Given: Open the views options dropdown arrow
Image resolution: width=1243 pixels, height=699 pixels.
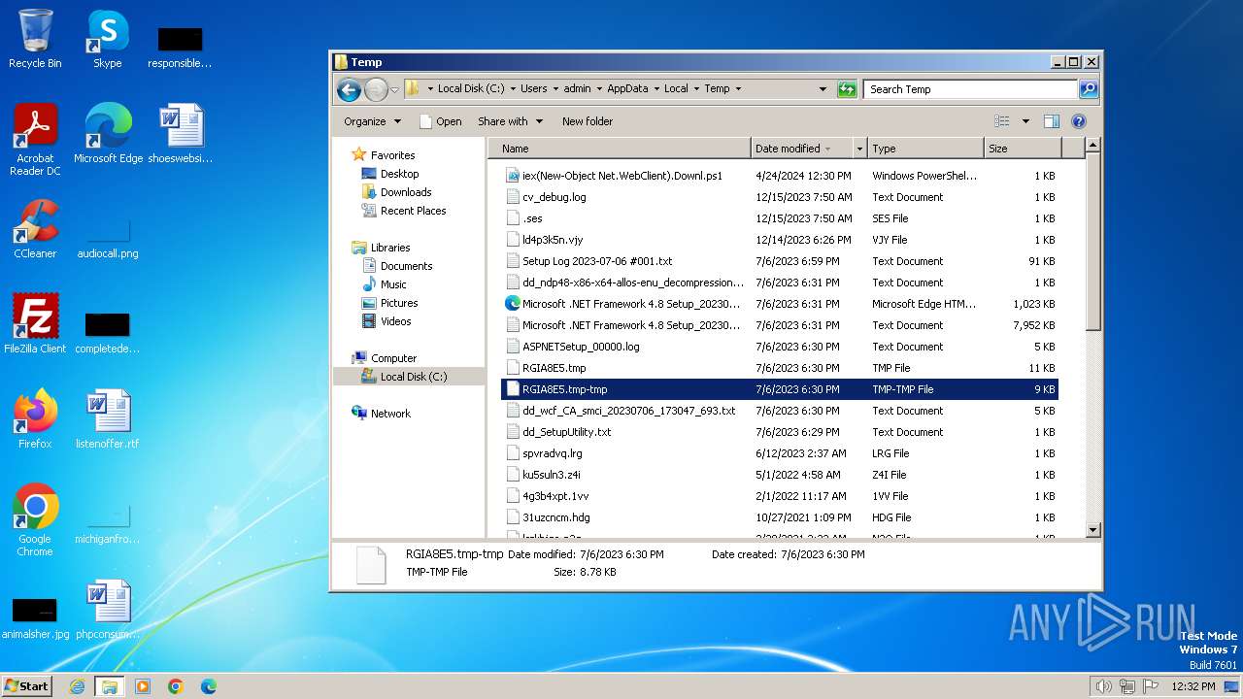Looking at the screenshot, I should (1025, 121).
